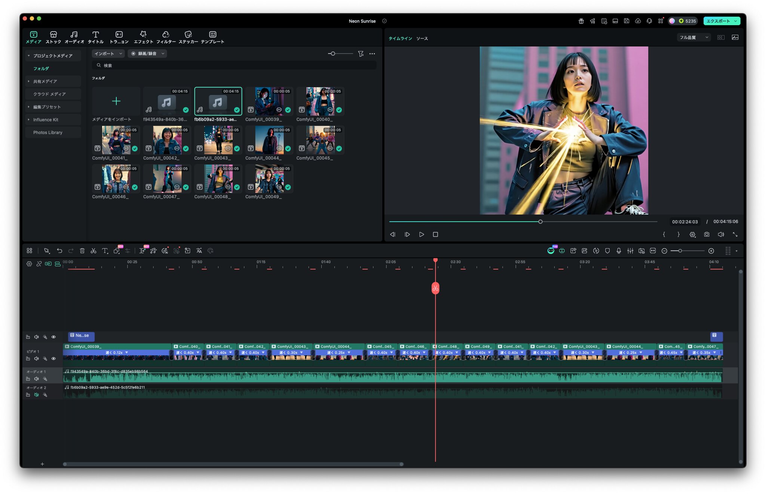Image resolution: width=766 pixels, height=494 pixels.
Task: Click the undo arrow icon
Action: coord(59,251)
